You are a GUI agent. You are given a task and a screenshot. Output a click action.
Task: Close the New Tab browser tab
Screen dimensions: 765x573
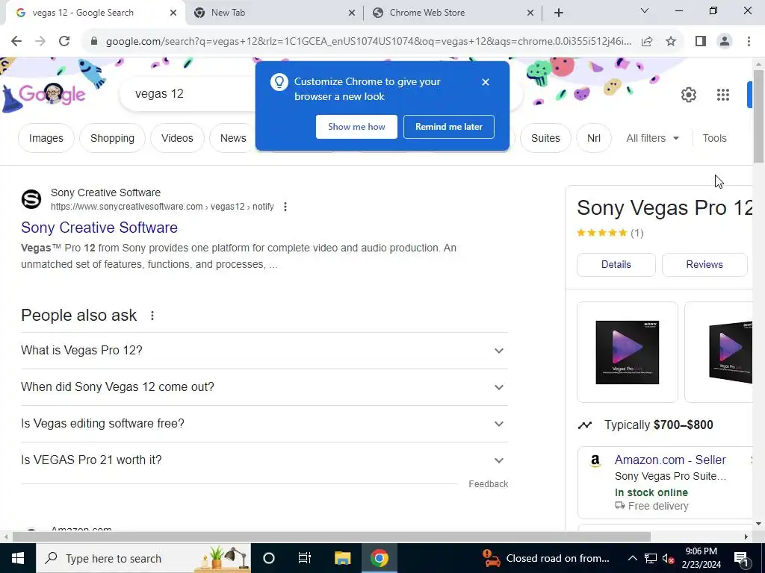(351, 13)
